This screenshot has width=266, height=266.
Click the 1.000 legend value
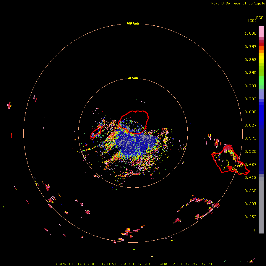[x=250, y=33]
